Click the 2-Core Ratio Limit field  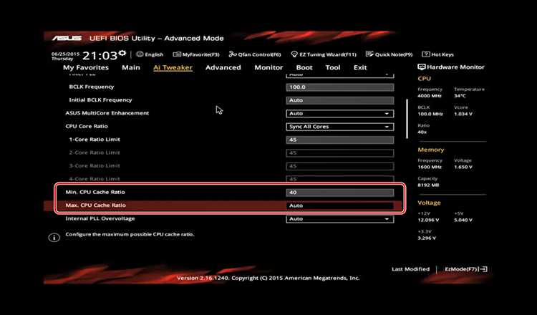[x=339, y=153]
